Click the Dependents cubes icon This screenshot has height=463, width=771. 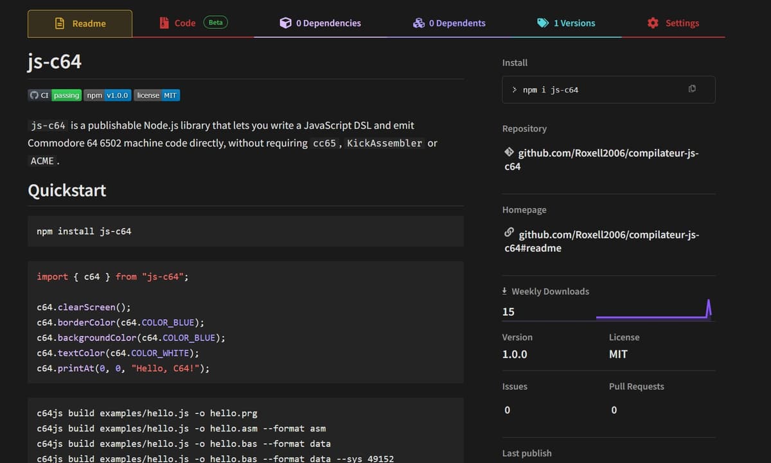(x=418, y=23)
